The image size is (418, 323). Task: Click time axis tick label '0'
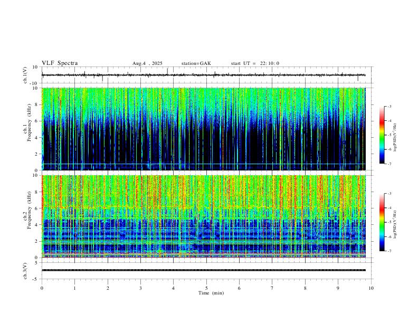tap(42, 288)
